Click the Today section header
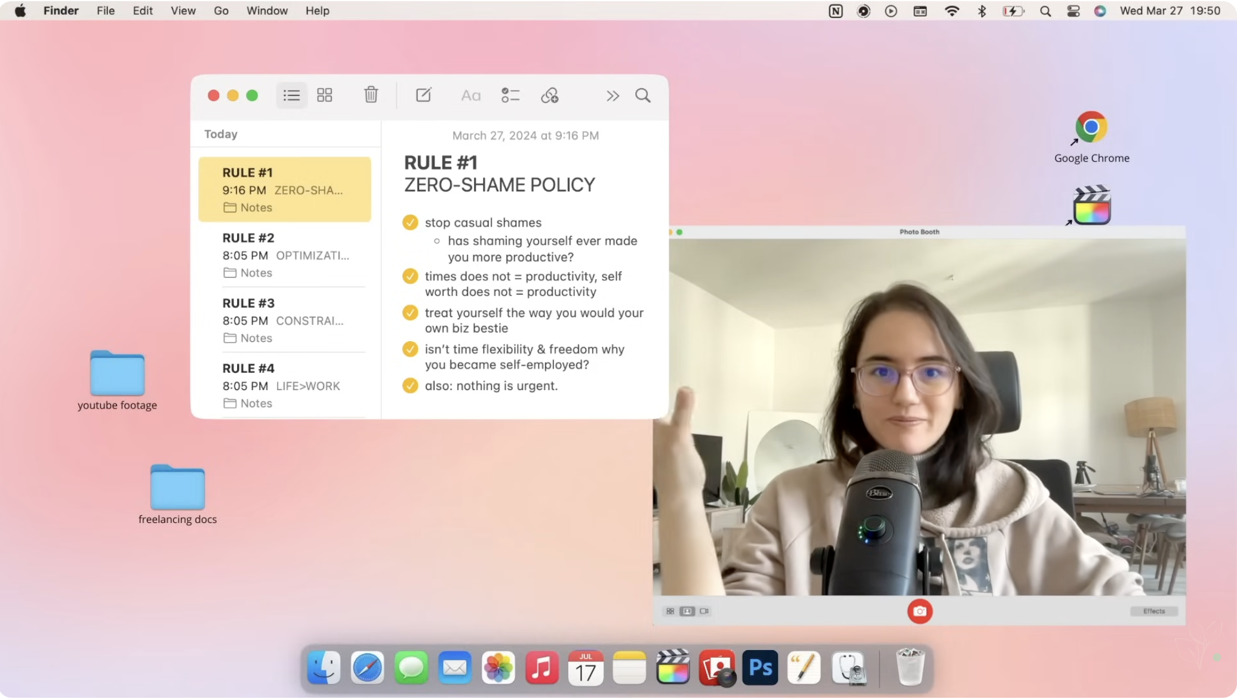This screenshot has width=1237, height=699. (x=221, y=134)
